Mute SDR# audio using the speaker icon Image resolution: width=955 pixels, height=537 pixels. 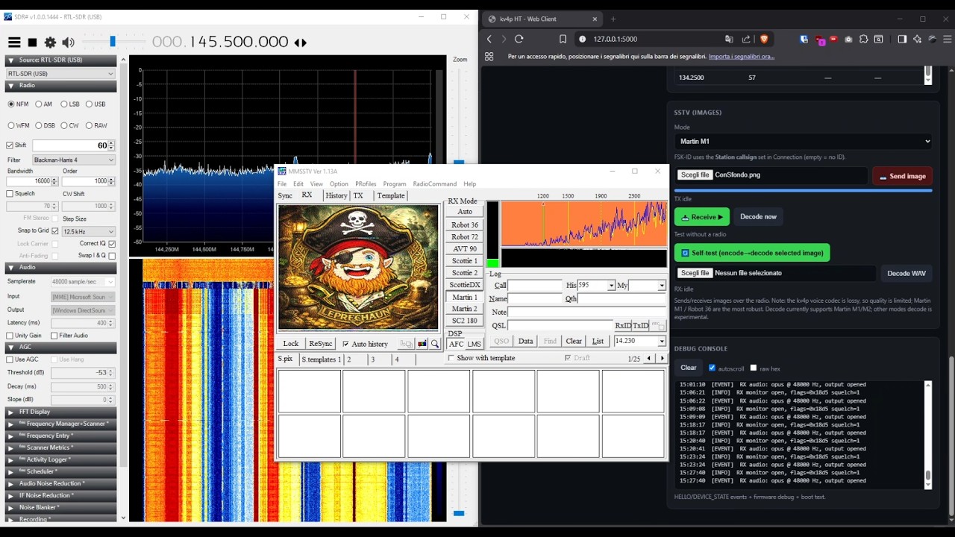point(69,43)
